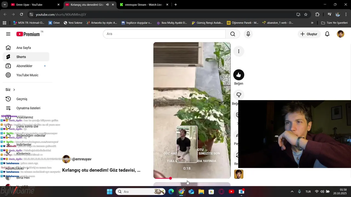The image size is (351, 197).
Task: Click in the YouTube Ara search field
Action: [164, 34]
